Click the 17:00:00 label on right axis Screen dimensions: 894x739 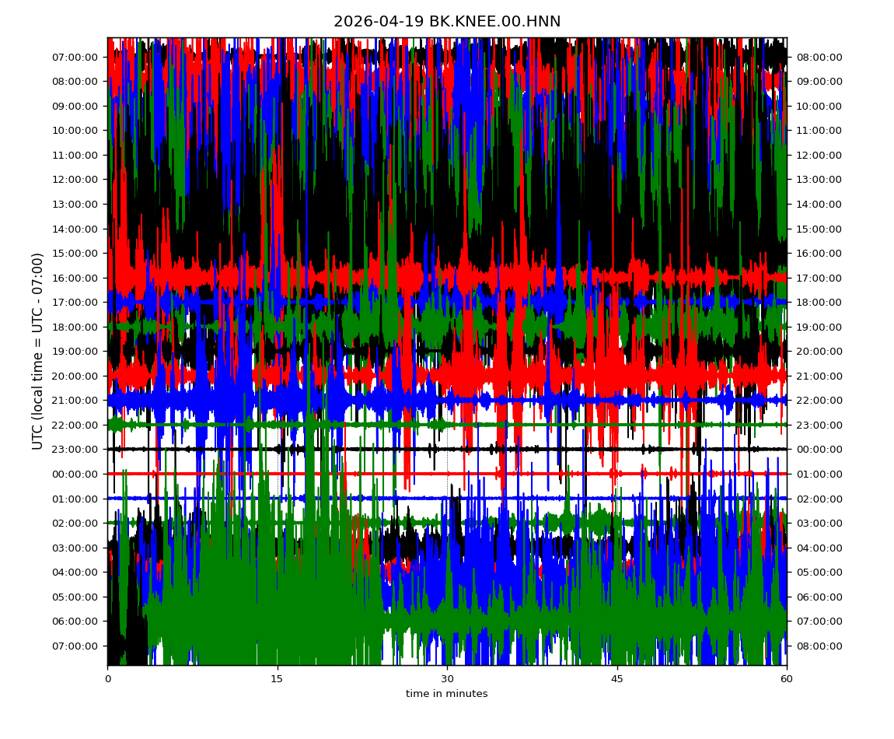tap(819, 278)
